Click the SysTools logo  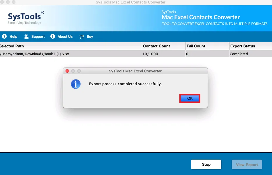tap(26, 18)
